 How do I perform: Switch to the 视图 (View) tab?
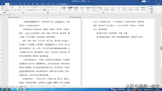click(x=37, y=4)
